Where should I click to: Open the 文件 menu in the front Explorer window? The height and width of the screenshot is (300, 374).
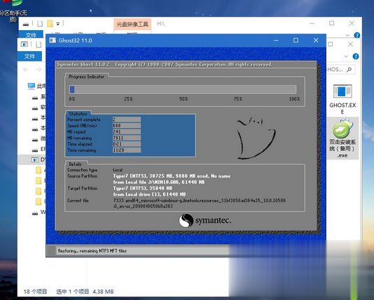pos(29,56)
